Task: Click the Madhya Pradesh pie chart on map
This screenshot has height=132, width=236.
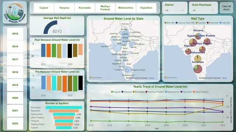Action: (202, 49)
